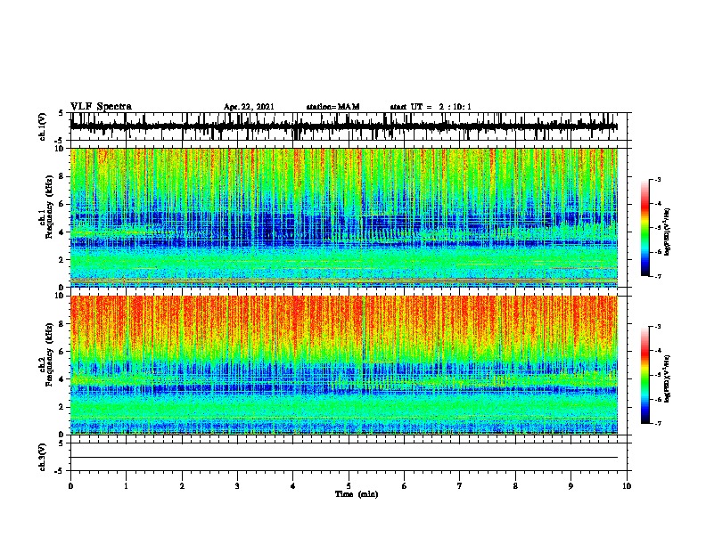Click the "7" minute tick label
Image resolution: width=706 pixels, height=545 pixels.
[x=460, y=486]
